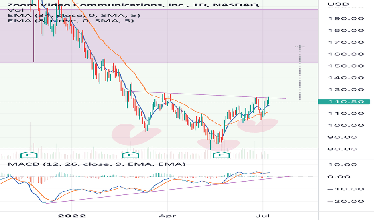Click the 2022 date label on time axis
The image size is (374, 220).
tap(72, 216)
